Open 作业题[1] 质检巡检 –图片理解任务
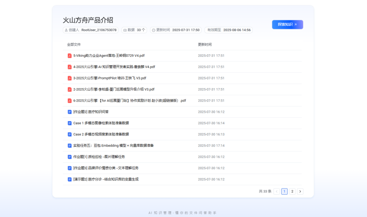The height and width of the screenshot is (217, 367). [x=99, y=157]
